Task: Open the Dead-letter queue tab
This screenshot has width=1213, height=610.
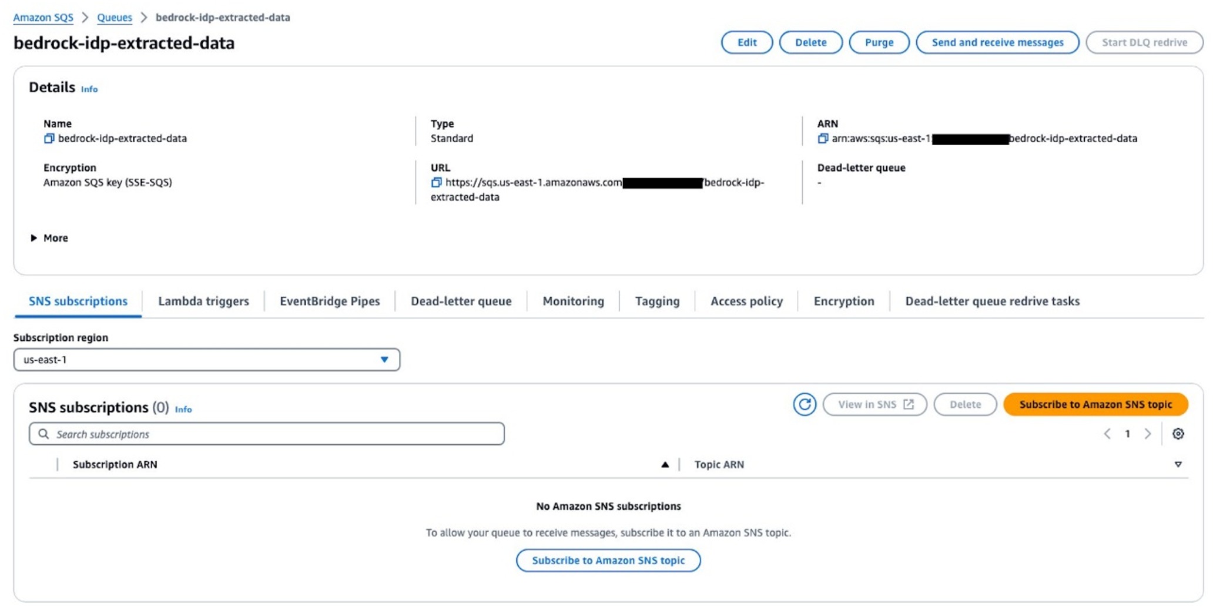Action: pyautogui.click(x=461, y=301)
